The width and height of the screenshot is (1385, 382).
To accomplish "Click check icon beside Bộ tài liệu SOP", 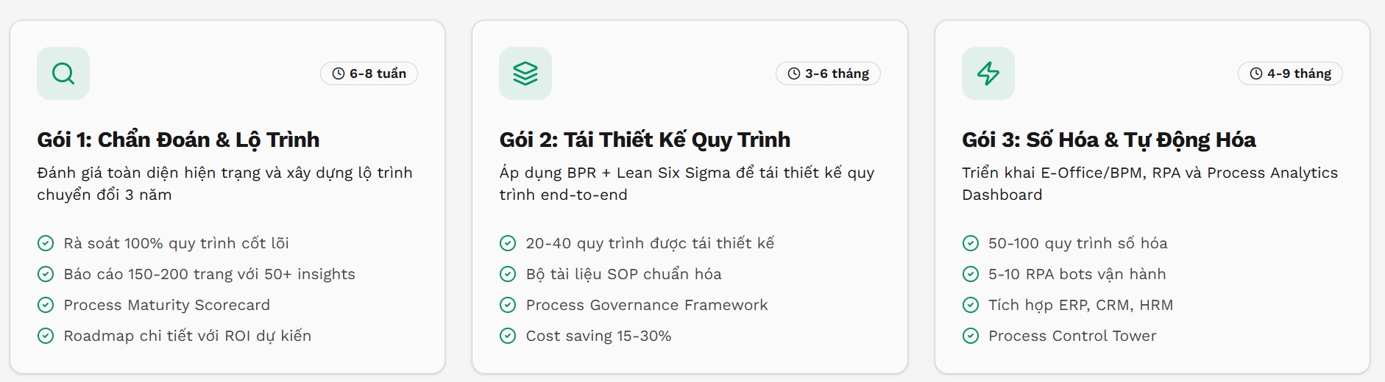I will 508,274.
